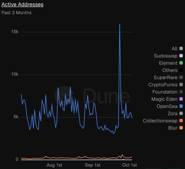The width and height of the screenshot is (185, 169).
Task: Click the OpenSea blue legend swatch
Action: 181,106
